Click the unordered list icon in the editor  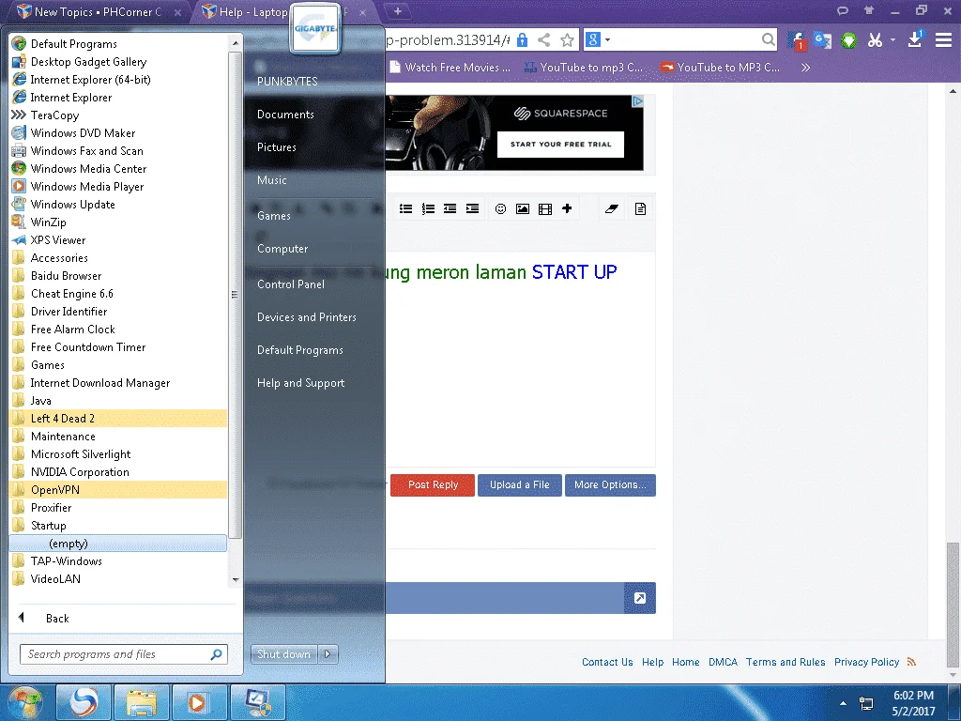405,208
